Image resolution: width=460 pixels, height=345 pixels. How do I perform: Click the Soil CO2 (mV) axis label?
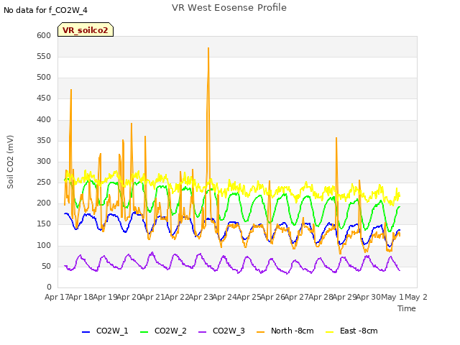10,162
